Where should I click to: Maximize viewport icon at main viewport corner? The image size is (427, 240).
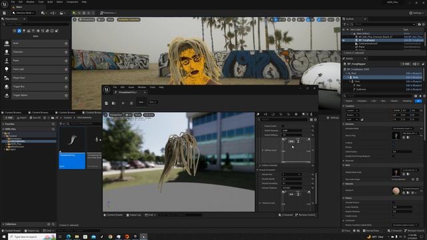coord(338,19)
